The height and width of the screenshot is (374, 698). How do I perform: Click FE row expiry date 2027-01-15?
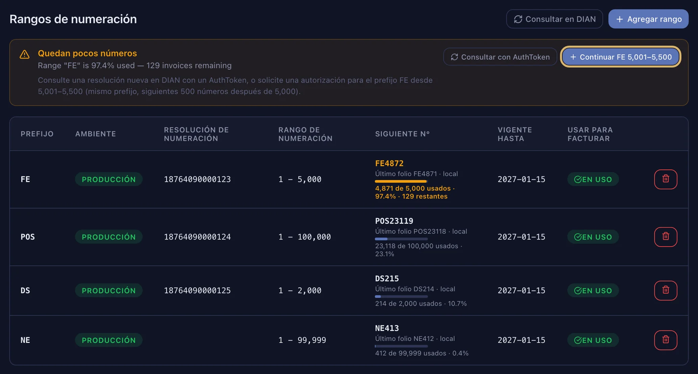coord(522,179)
